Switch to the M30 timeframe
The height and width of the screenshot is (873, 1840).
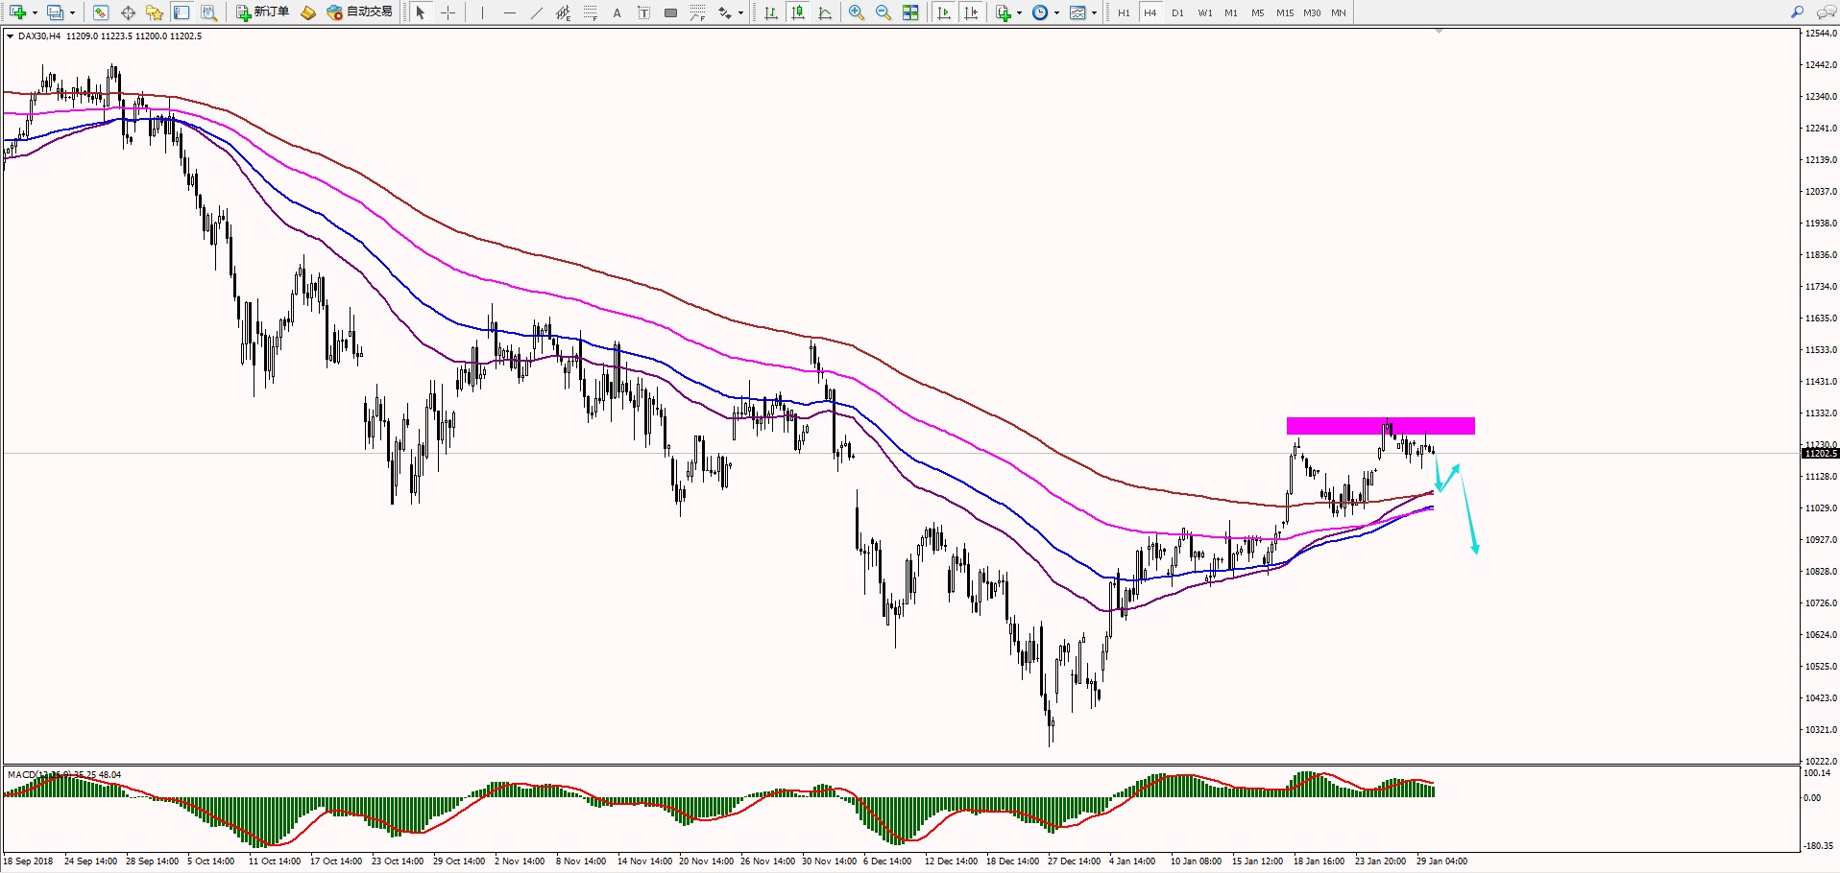tap(1312, 12)
